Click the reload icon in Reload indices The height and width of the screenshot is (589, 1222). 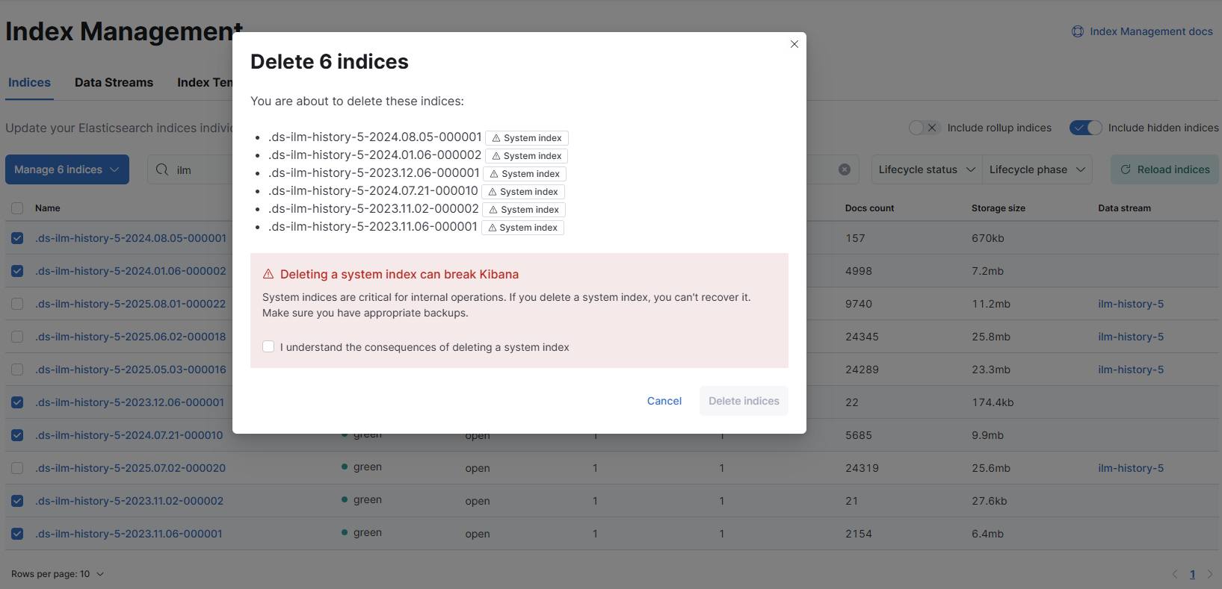[1126, 169]
